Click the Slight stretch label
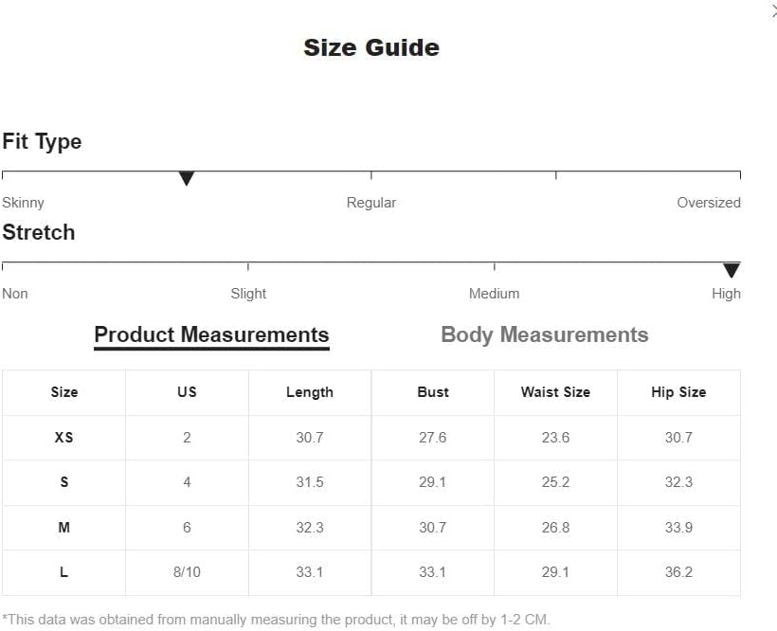The height and width of the screenshot is (631, 777). pos(248,294)
